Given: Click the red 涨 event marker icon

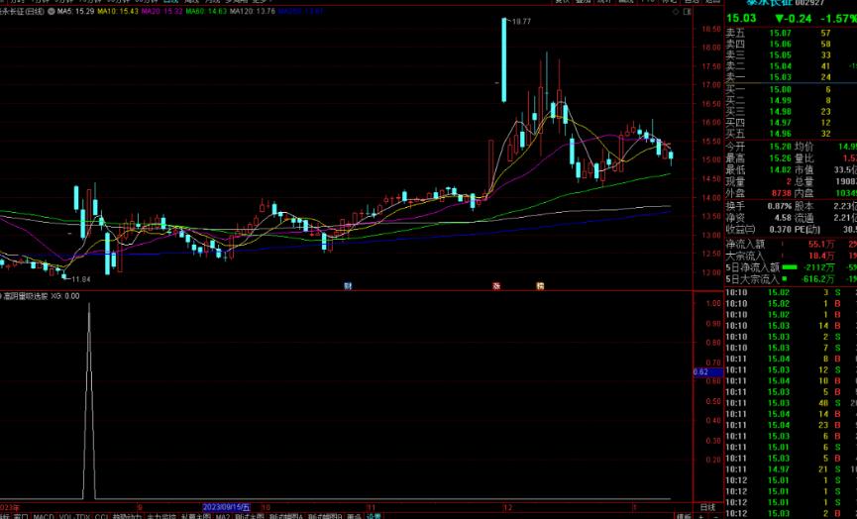Looking at the screenshot, I should 496,285.
